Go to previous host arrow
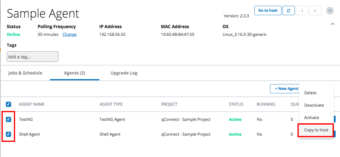The width and height of the screenshot is (340, 157). pos(302,11)
